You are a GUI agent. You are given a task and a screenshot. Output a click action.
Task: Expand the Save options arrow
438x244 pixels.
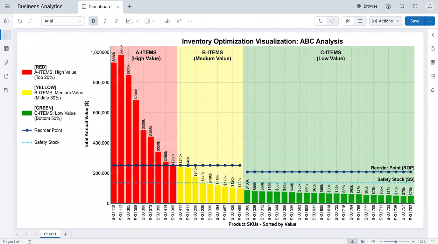pos(430,21)
